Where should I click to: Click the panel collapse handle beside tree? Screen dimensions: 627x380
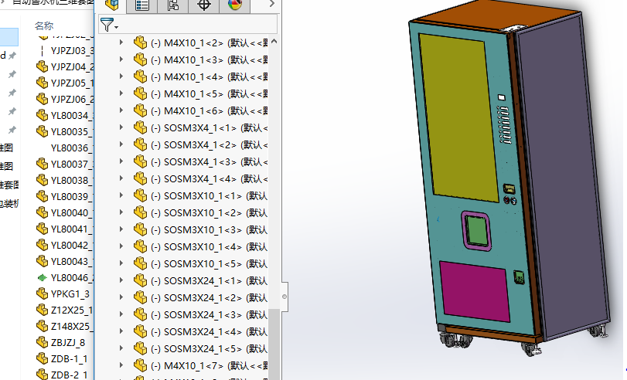(285, 297)
